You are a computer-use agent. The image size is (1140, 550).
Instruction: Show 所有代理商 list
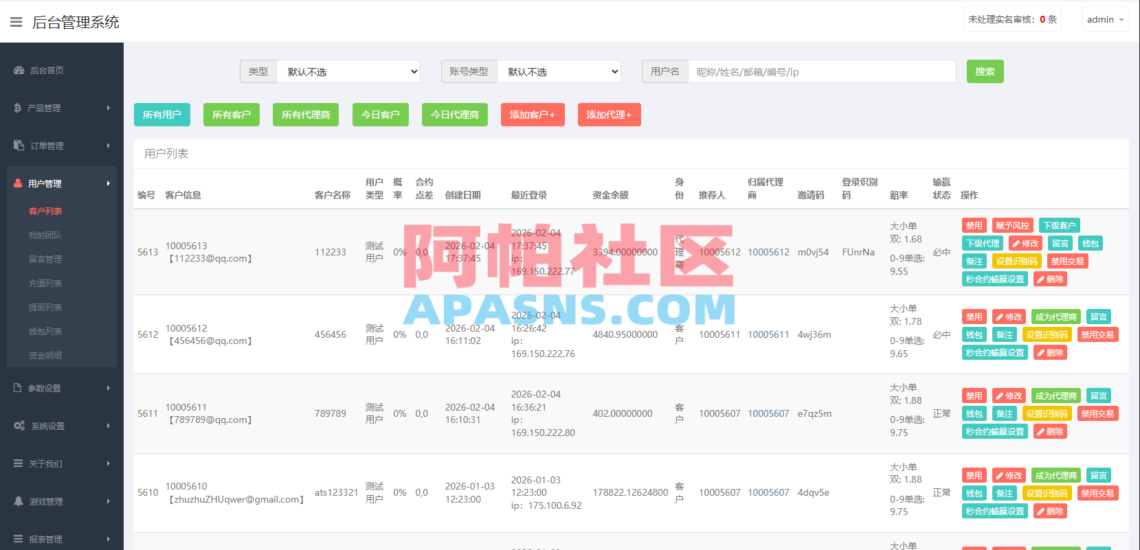(x=306, y=115)
